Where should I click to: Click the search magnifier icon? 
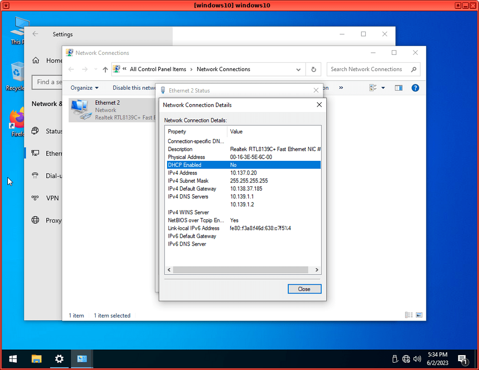coord(413,70)
